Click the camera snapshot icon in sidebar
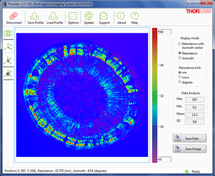This screenshot has width=215, height=176. [8, 33]
